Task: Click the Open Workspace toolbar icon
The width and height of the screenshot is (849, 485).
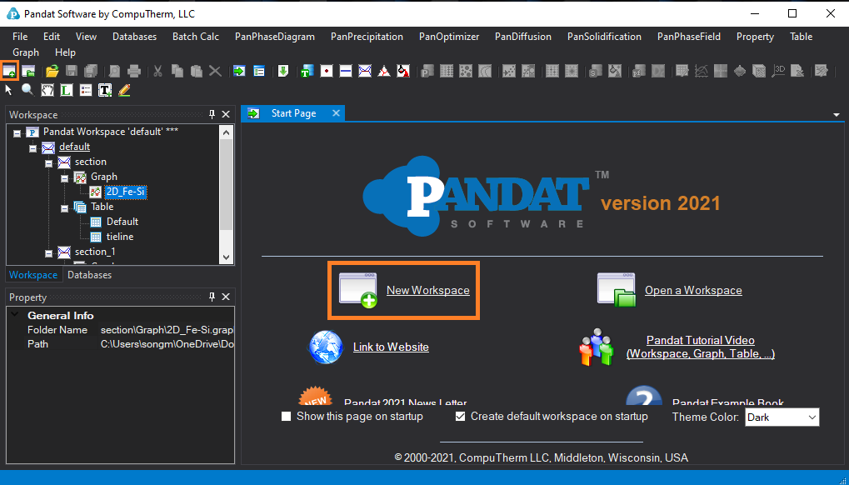Action: tap(28, 71)
